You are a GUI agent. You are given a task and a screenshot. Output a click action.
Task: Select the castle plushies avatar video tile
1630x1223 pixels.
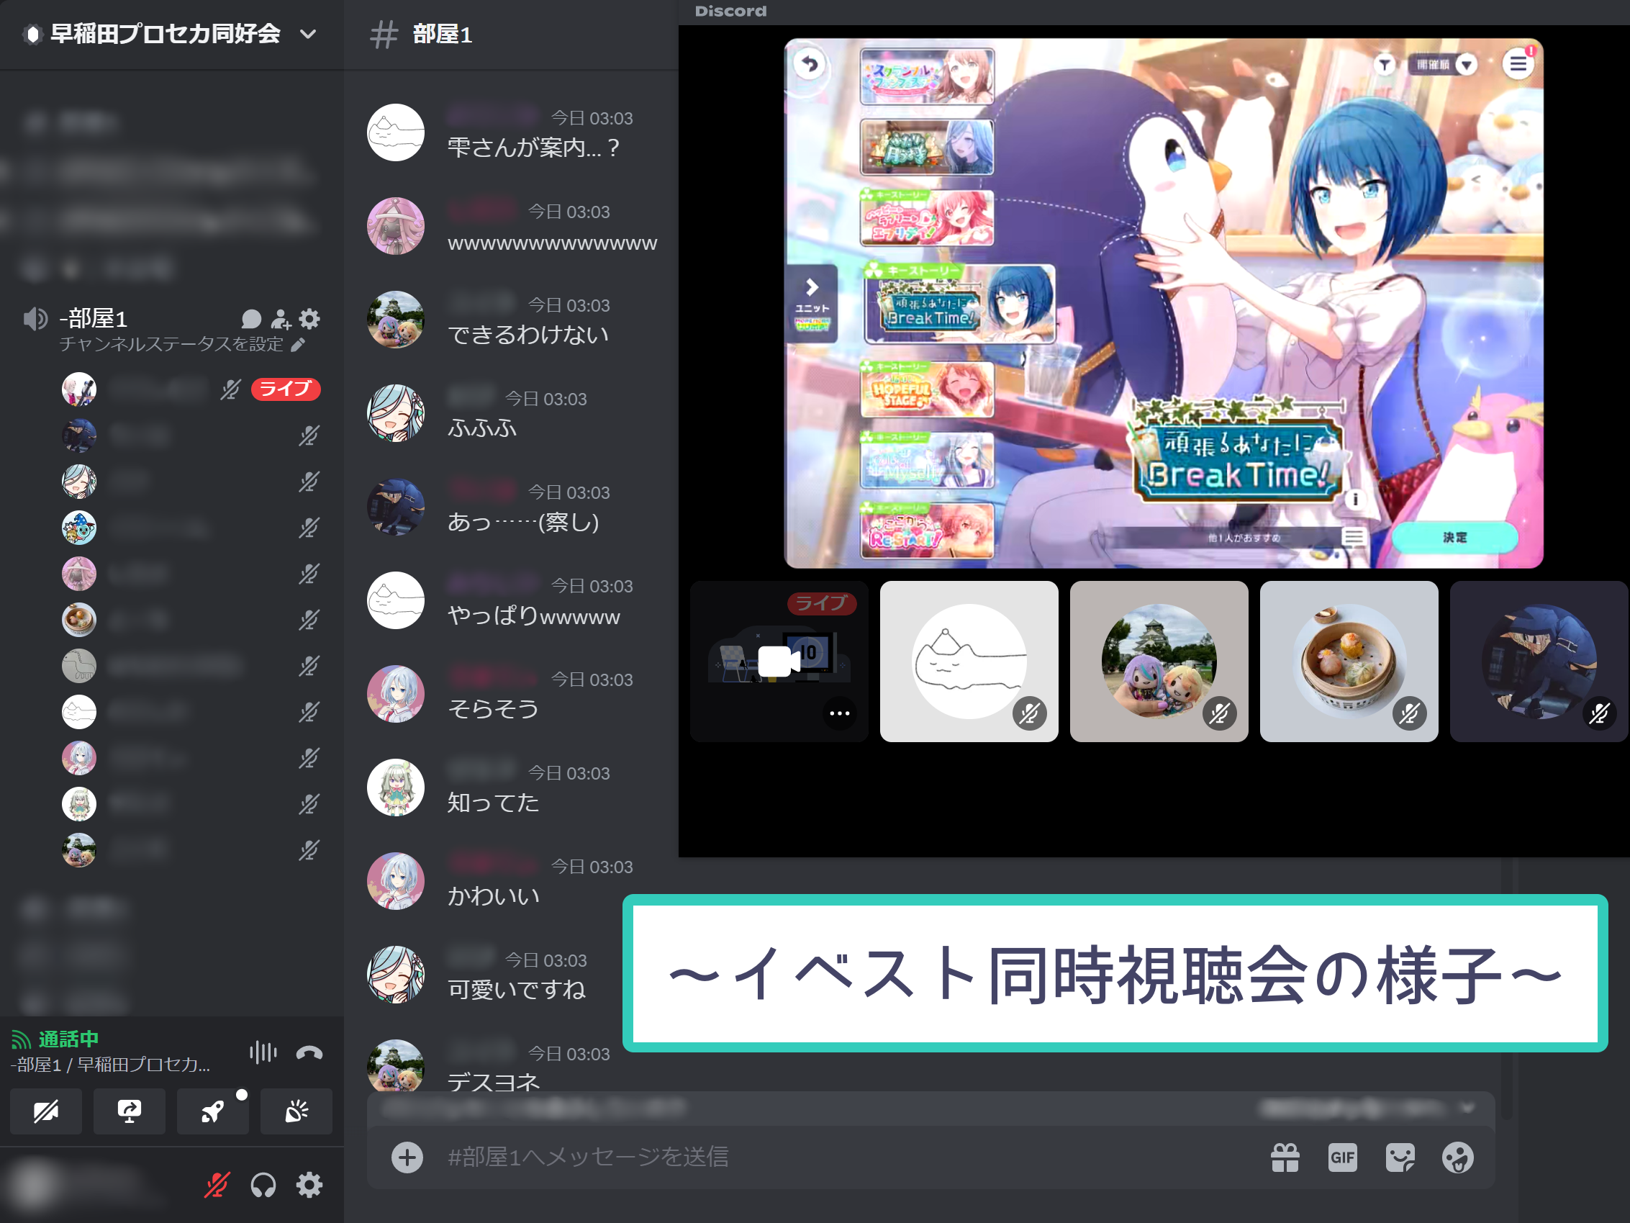(x=1159, y=662)
